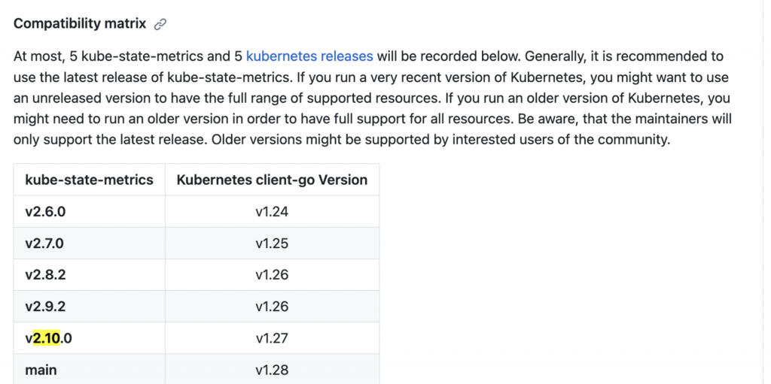
Task: Click v1.26 in the v2.8.2 row
Action: (272, 274)
